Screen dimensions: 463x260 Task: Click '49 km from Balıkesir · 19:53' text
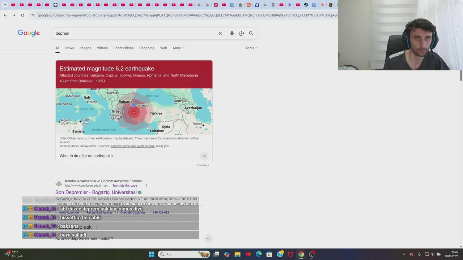click(x=82, y=81)
